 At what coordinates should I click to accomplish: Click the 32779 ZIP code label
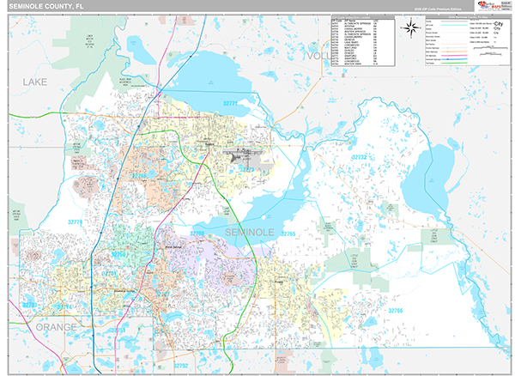75,222
